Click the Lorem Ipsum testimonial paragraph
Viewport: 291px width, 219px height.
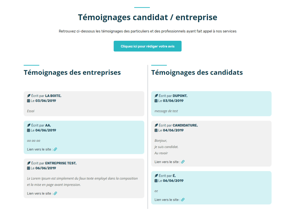[82, 181]
